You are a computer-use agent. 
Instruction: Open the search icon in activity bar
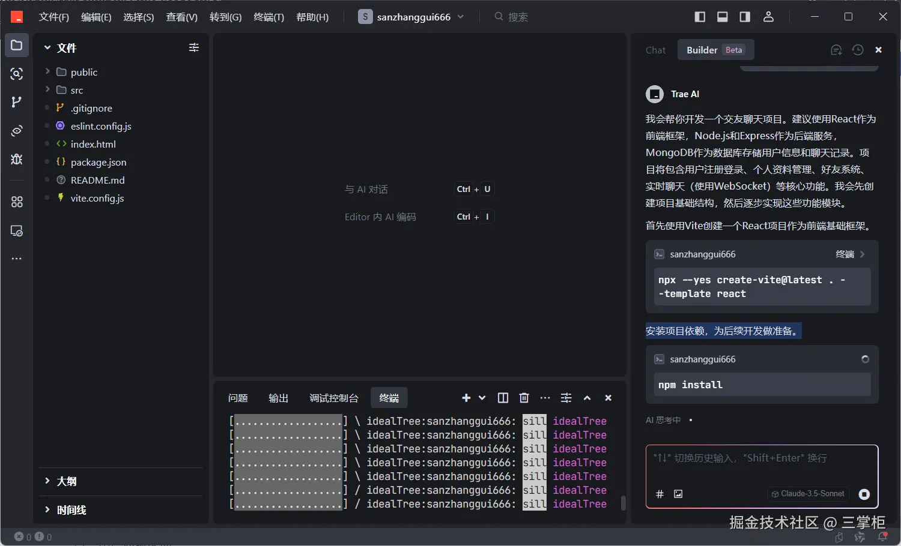17,74
